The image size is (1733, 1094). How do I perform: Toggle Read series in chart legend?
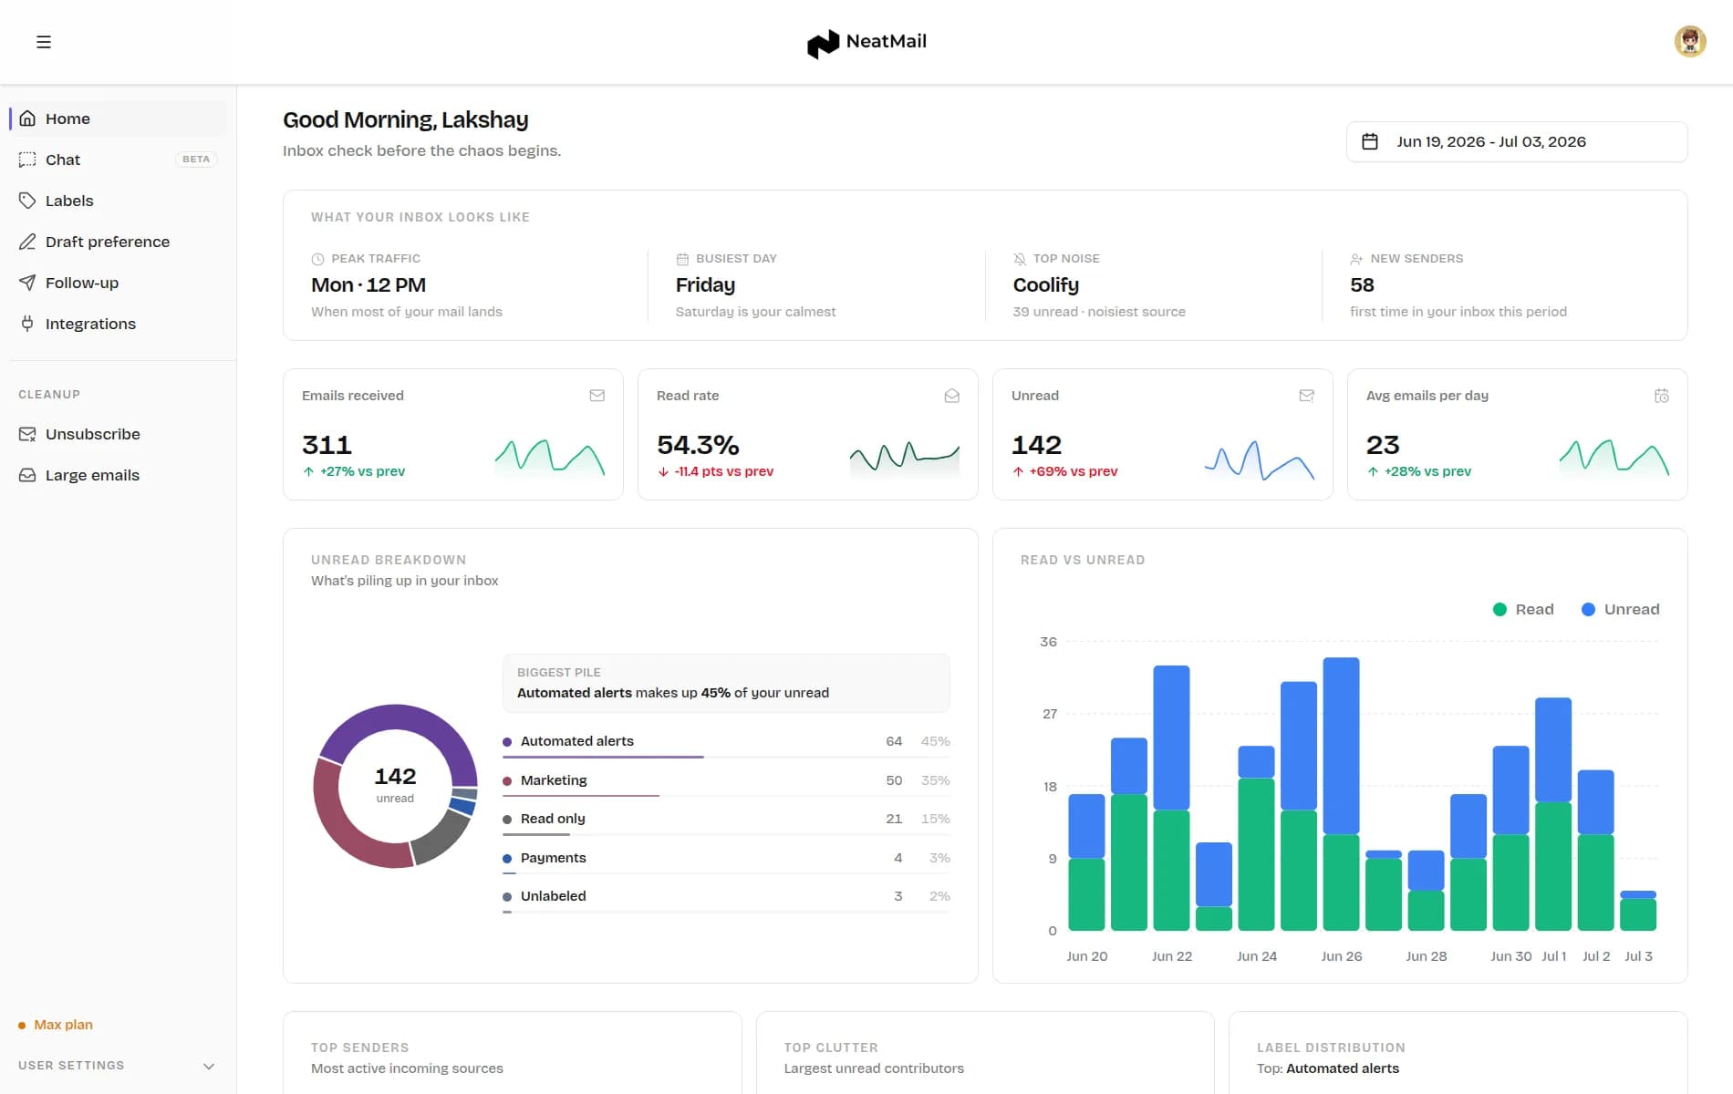pos(1523,609)
